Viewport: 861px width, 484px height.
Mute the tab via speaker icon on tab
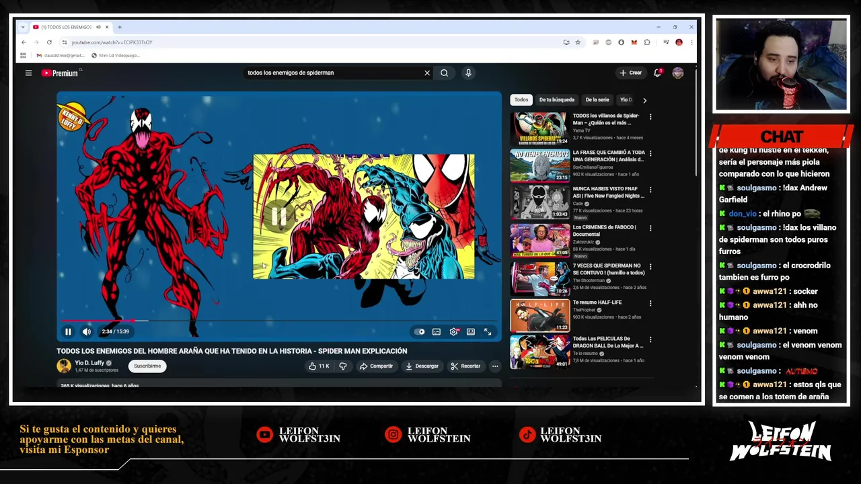coord(98,27)
